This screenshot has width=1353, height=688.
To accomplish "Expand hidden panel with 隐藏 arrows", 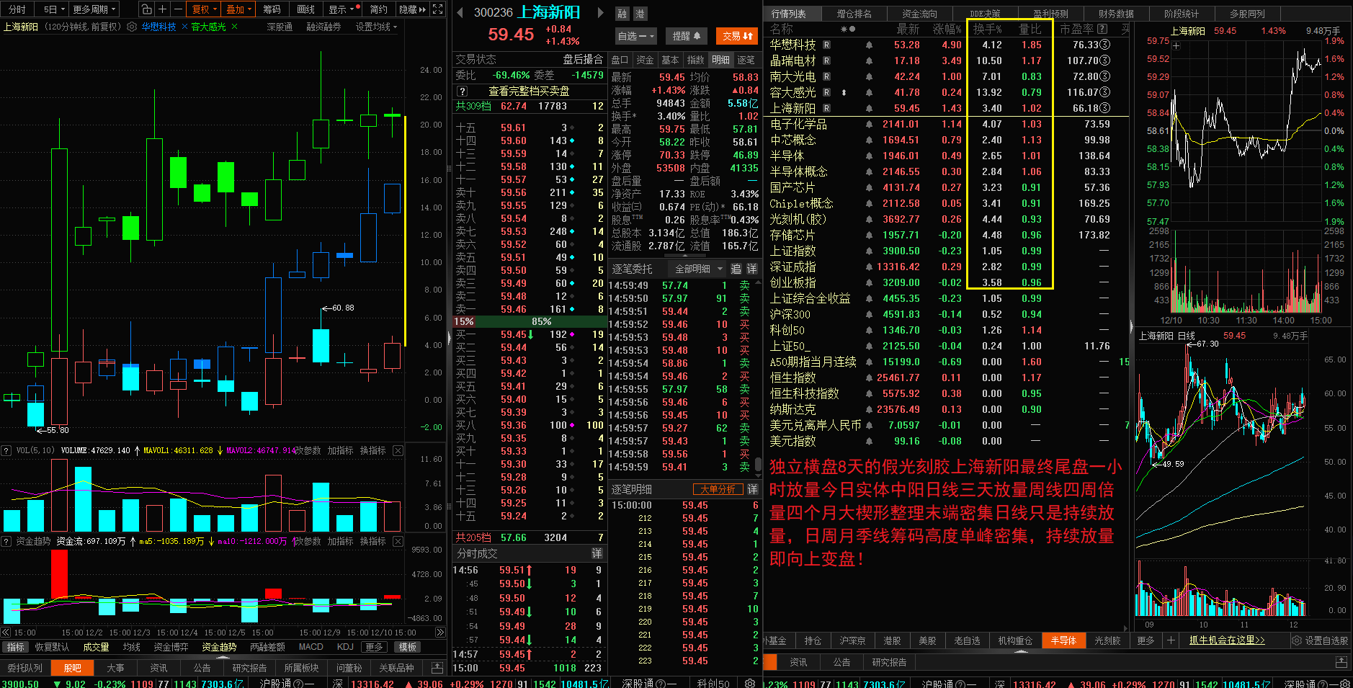I will [413, 9].
